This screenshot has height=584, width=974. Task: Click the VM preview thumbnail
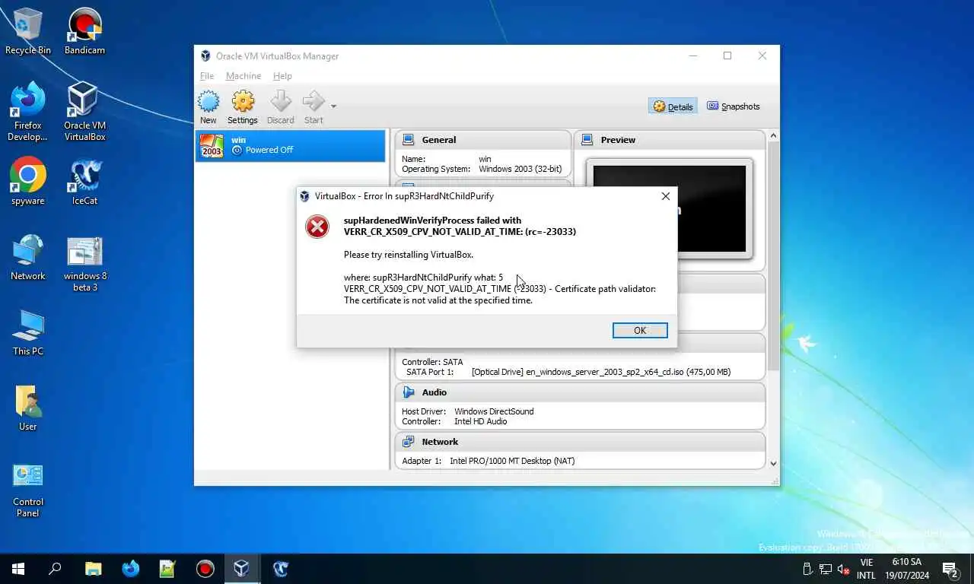(x=670, y=208)
